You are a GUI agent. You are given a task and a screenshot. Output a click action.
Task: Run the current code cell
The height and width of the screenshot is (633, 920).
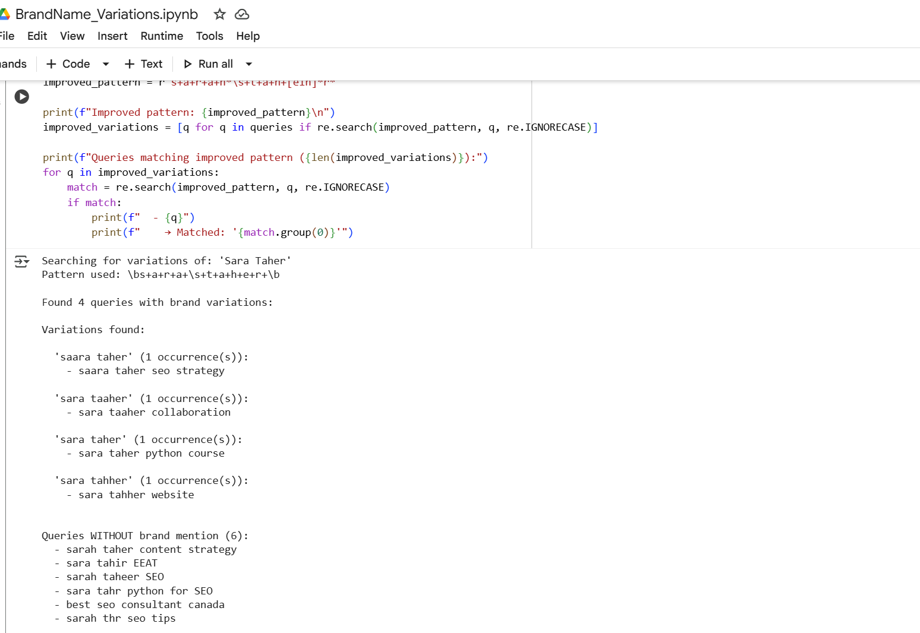22,96
